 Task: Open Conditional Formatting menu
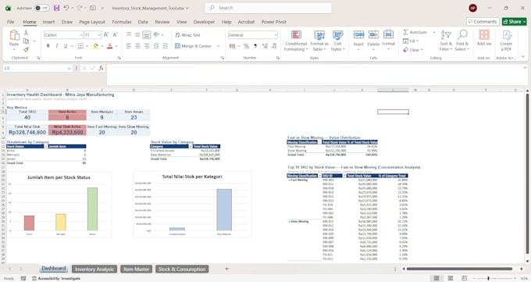tap(296, 41)
